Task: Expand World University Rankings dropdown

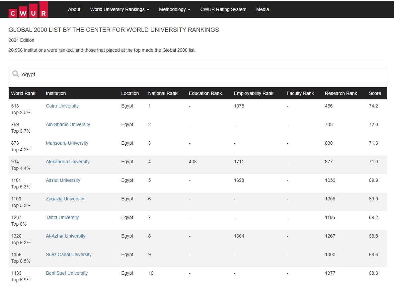Action: [119, 9]
